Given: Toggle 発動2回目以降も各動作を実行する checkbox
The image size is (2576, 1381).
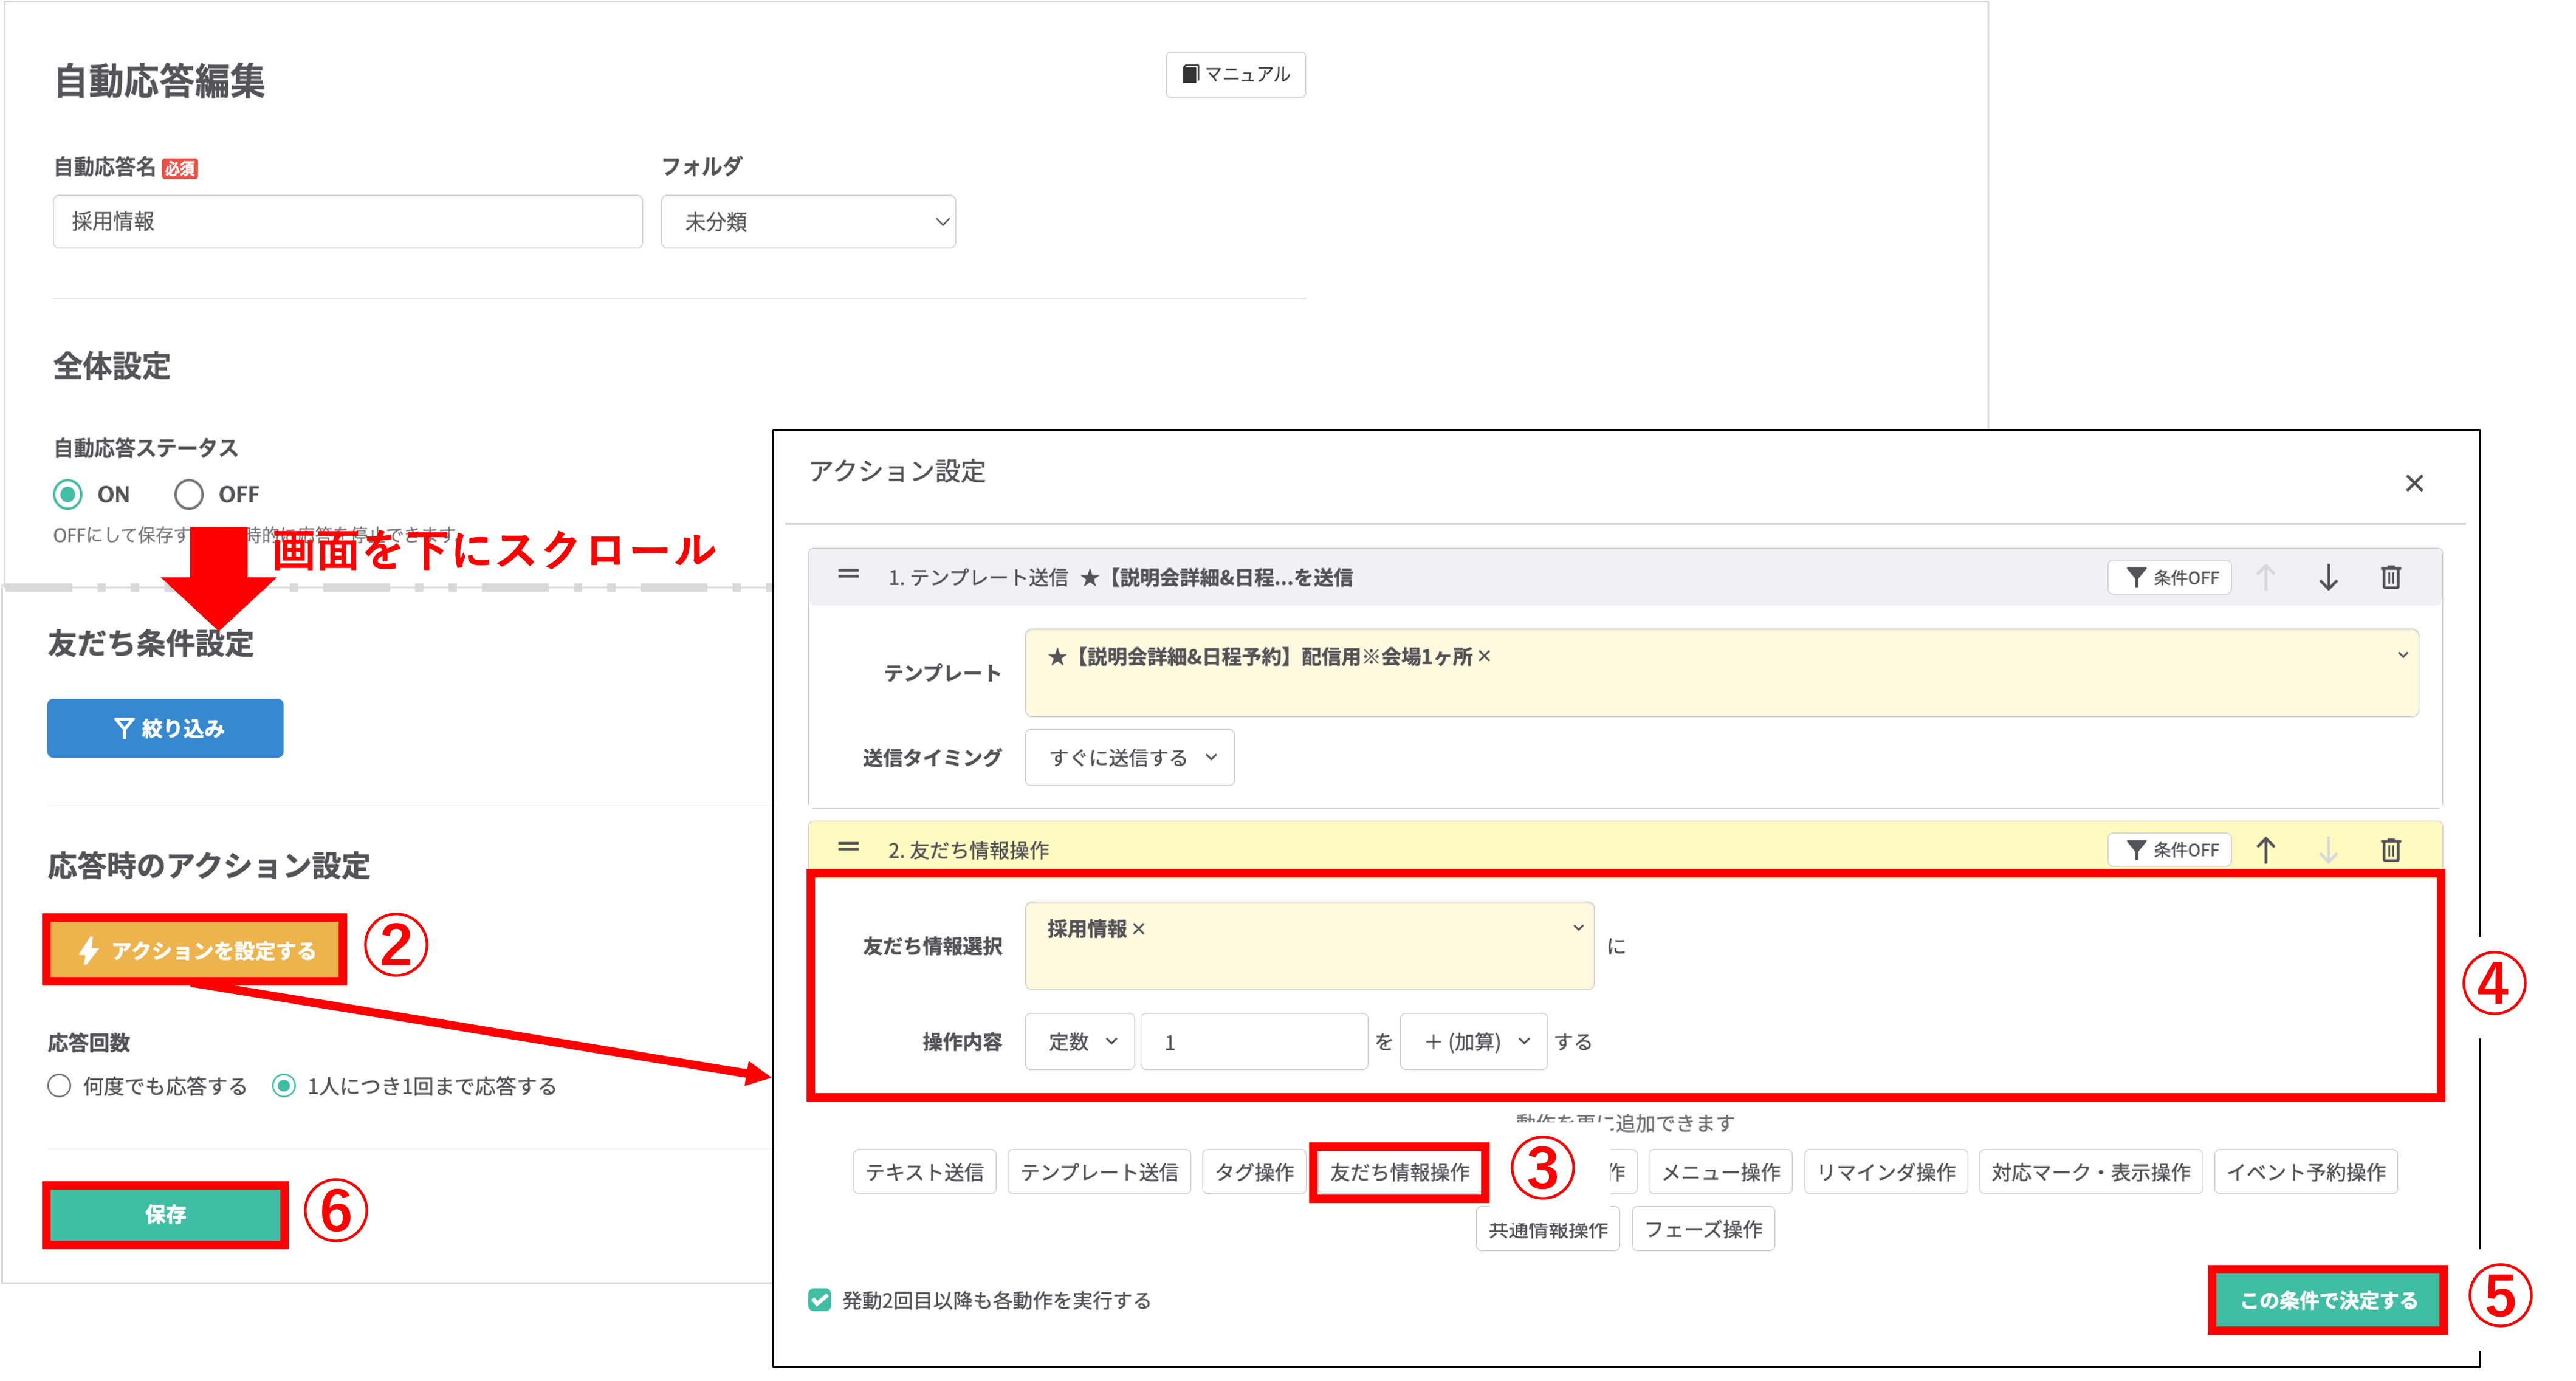Looking at the screenshot, I should pos(820,1300).
